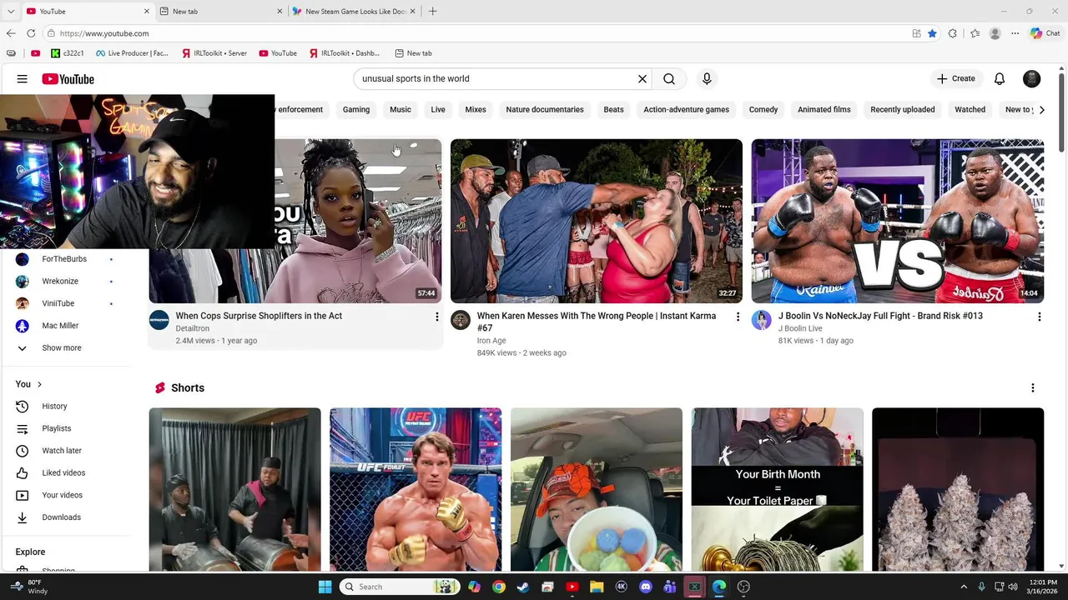Refresh the browser page

tap(31, 33)
